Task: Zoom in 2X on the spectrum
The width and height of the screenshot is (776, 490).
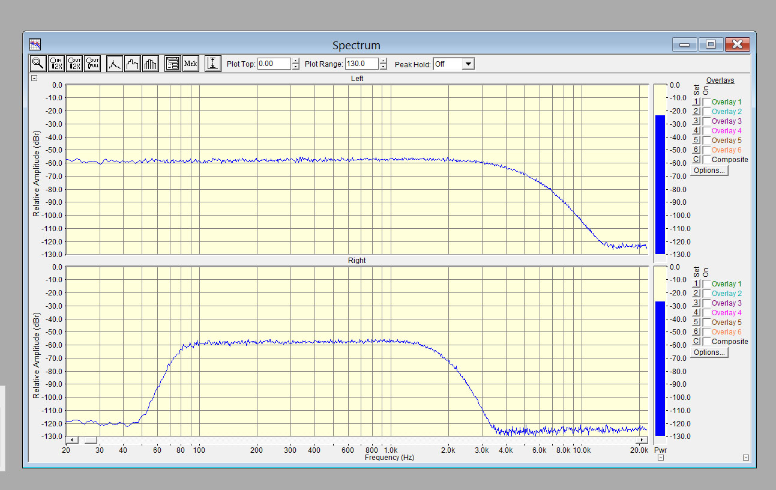Action: [56, 64]
